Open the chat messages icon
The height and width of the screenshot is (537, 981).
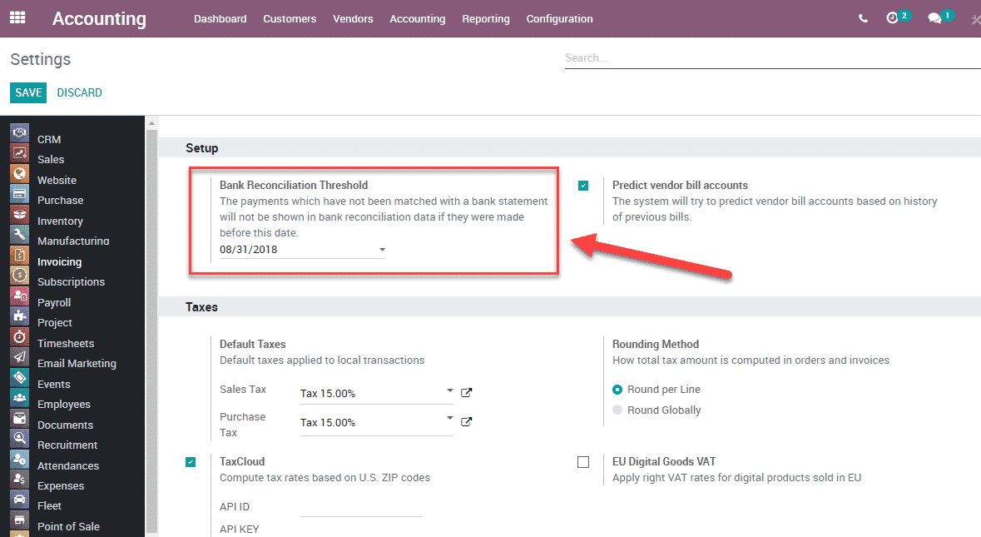[935, 18]
